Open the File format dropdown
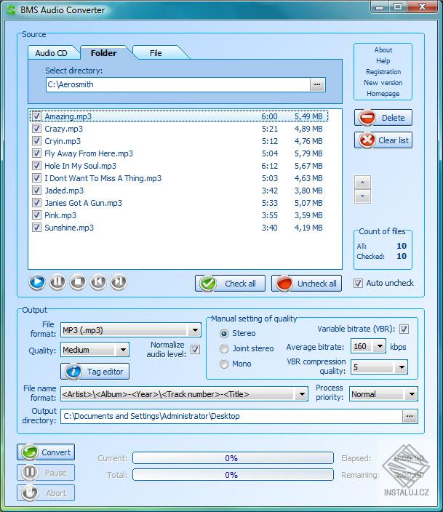 point(195,330)
